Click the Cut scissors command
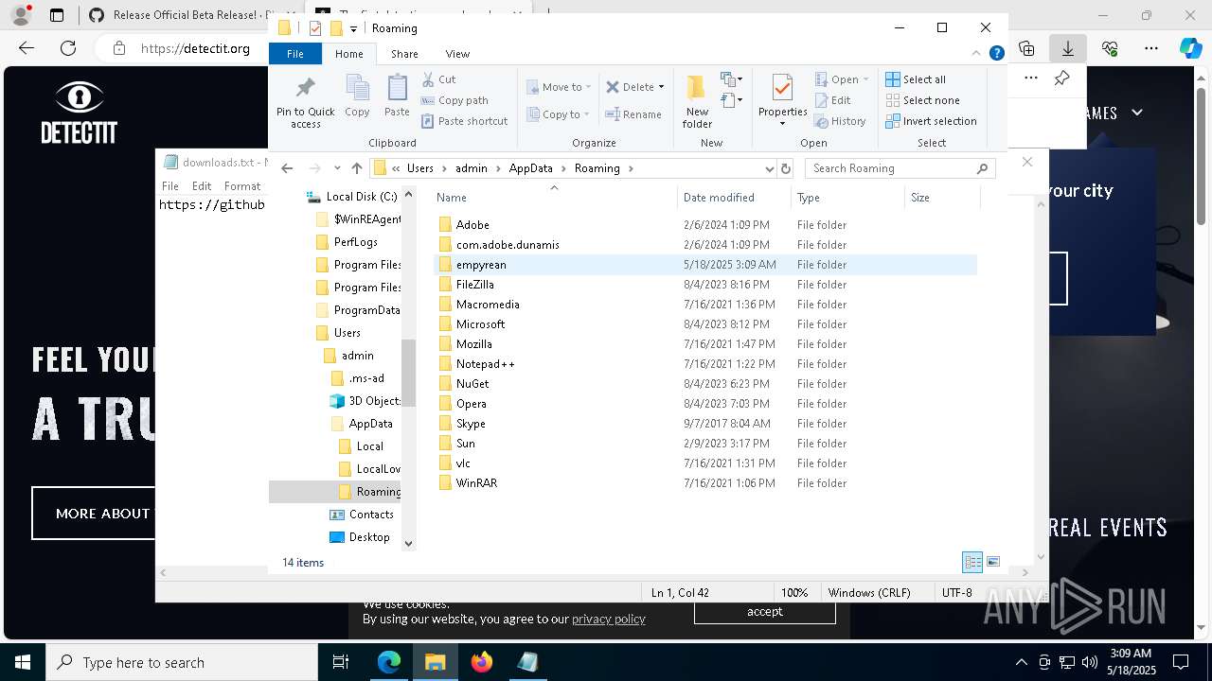This screenshot has width=1212, height=681. point(438,79)
